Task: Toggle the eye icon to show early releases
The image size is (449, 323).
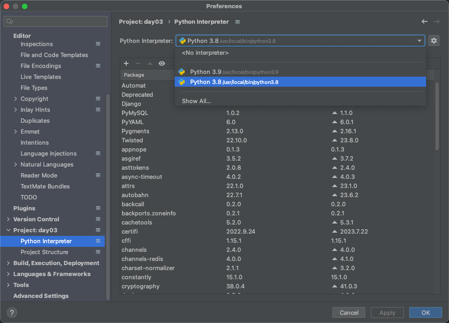Action: coord(162,63)
